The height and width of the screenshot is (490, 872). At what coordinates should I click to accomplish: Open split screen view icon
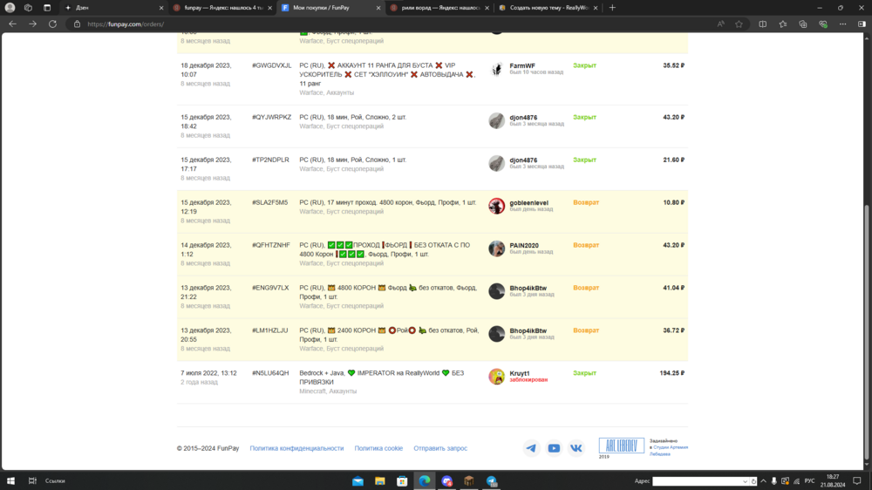762,24
